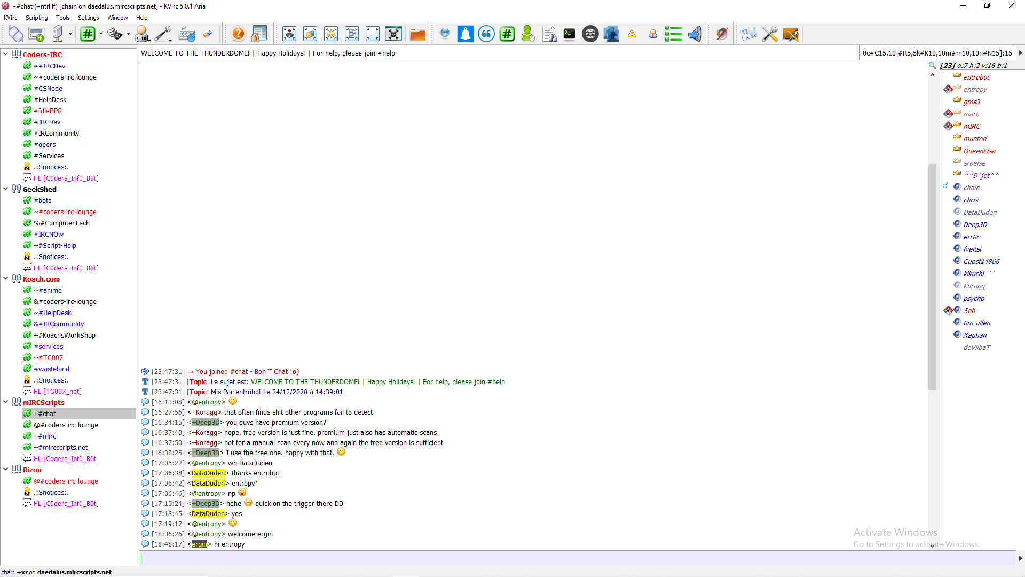
Task: Open HL [TG007_net] query window
Action: (x=58, y=391)
